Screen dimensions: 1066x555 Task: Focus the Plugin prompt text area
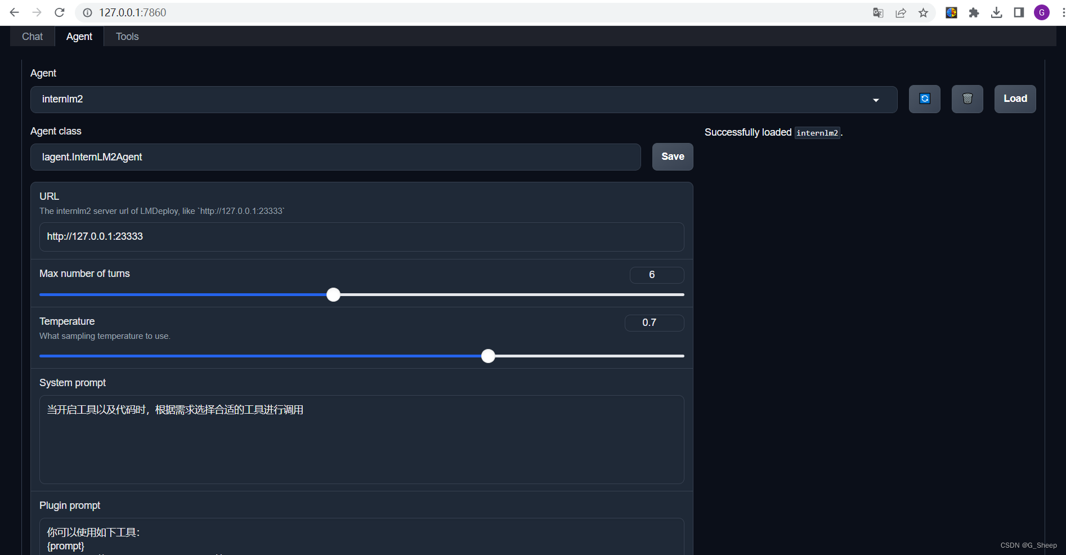coord(362,536)
